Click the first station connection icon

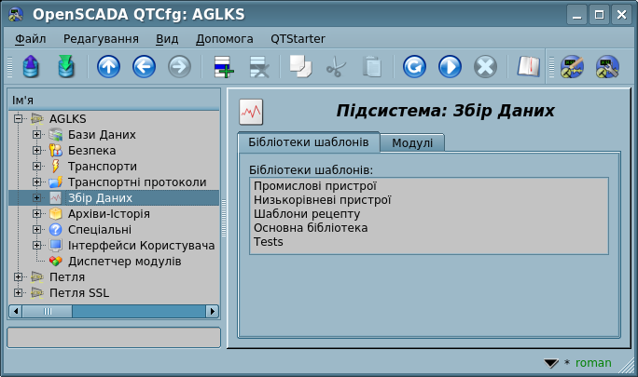coord(571,67)
